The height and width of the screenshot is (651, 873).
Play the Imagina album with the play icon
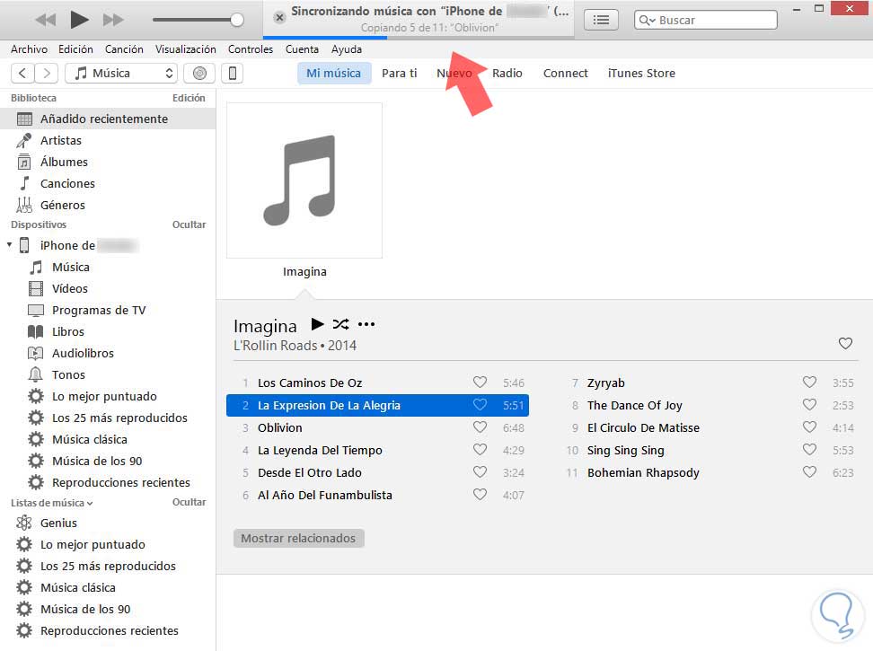pos(317,324)
